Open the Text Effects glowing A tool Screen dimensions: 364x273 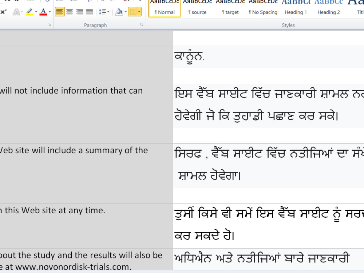[16, 12]
